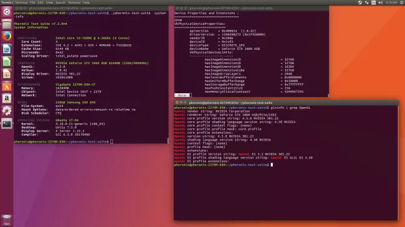Viewport: 405px width, 227px height.
Task: Open System Settings from the dock
Action: point(7,111)
